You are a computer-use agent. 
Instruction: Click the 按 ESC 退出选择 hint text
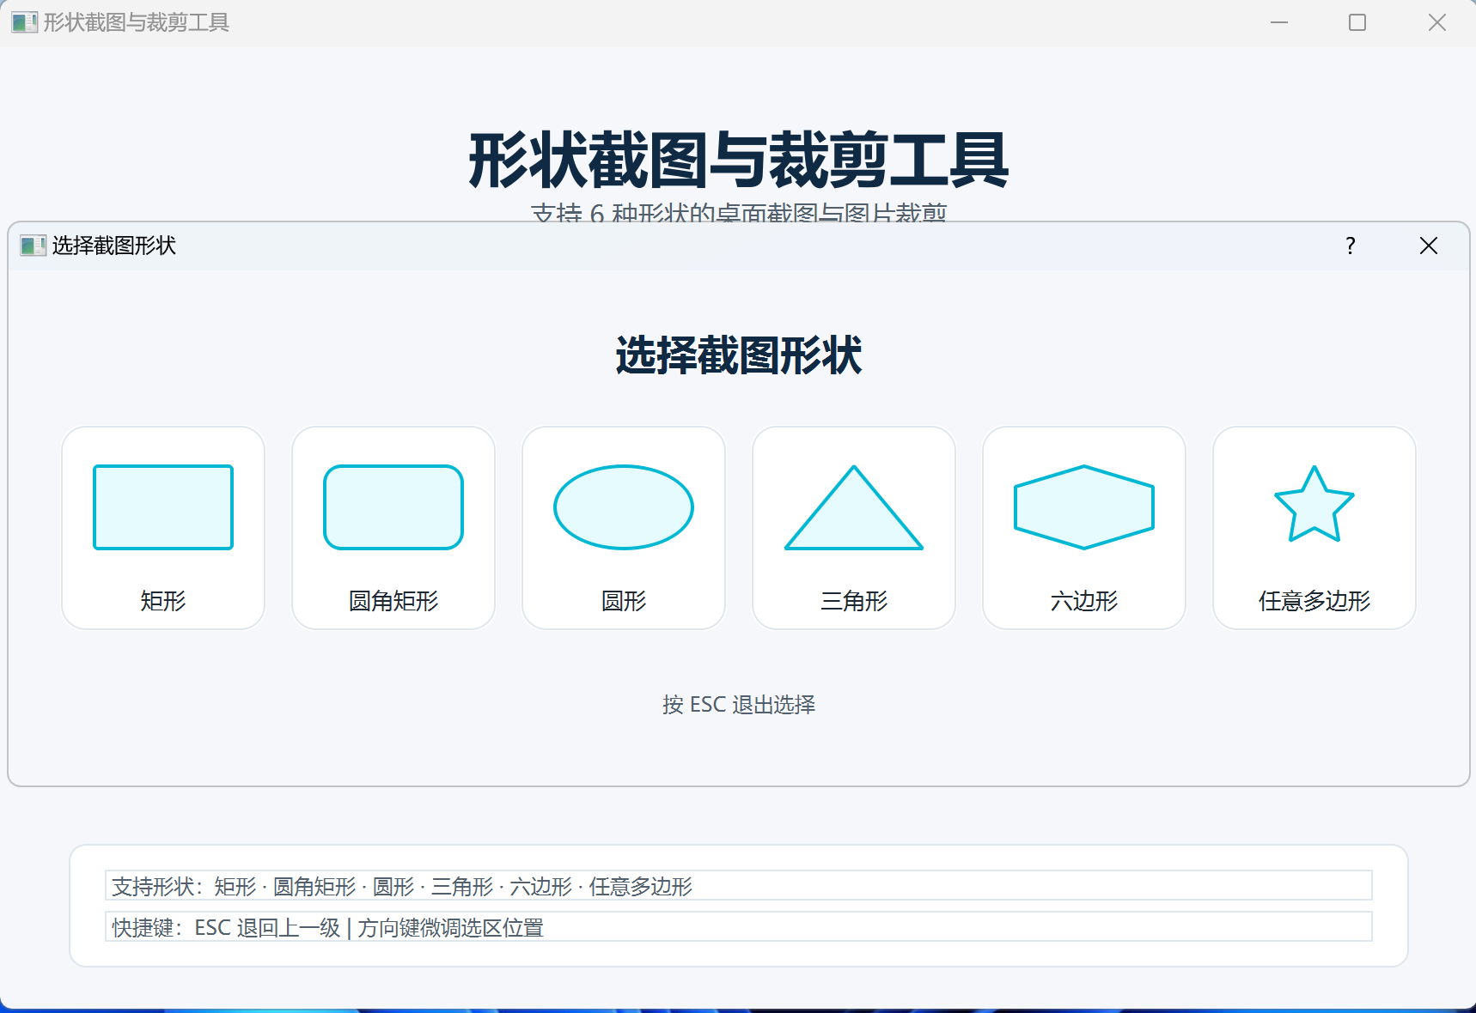click(x=739, y=705)
